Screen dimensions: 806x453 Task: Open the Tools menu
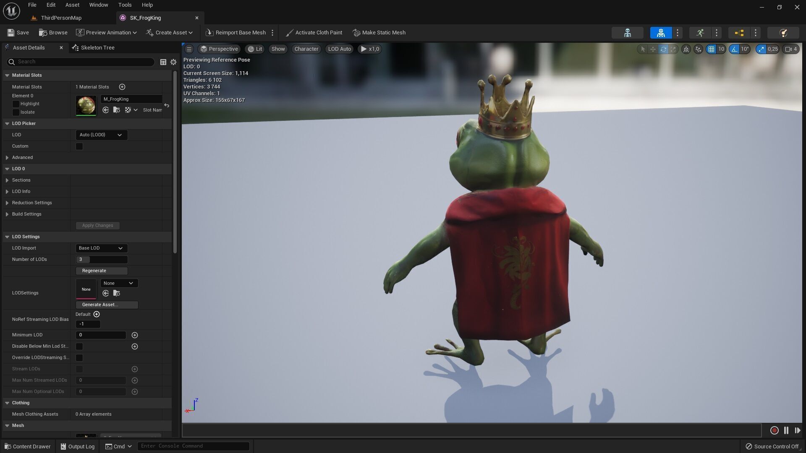pyautogui.click(x=125, y=5)
